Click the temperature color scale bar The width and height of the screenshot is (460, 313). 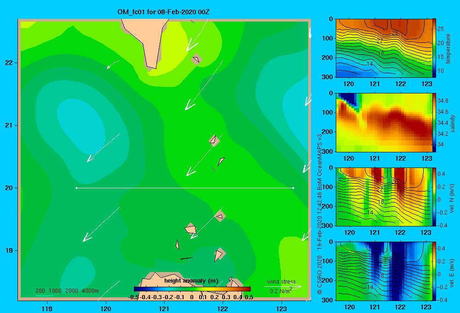[434, 48]
